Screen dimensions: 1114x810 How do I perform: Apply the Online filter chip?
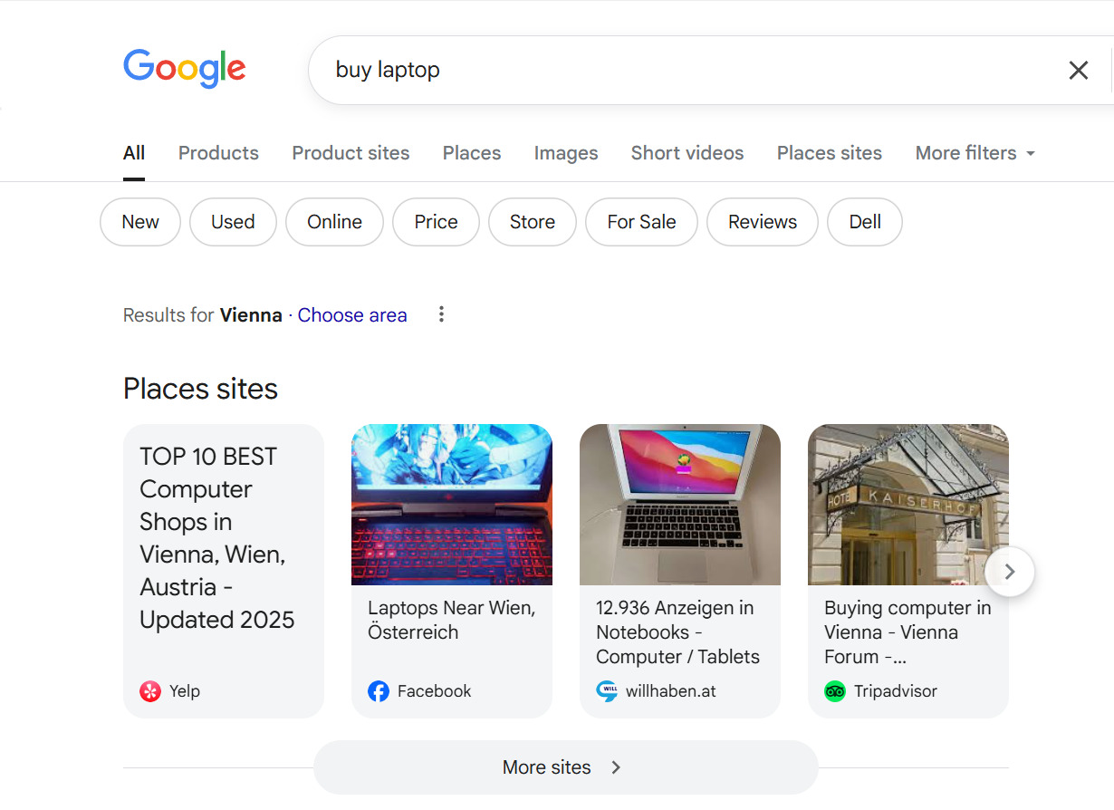334,222
